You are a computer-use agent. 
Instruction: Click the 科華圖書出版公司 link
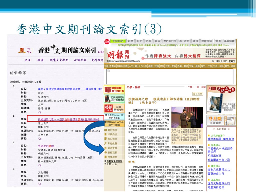(x=218, y=160)
